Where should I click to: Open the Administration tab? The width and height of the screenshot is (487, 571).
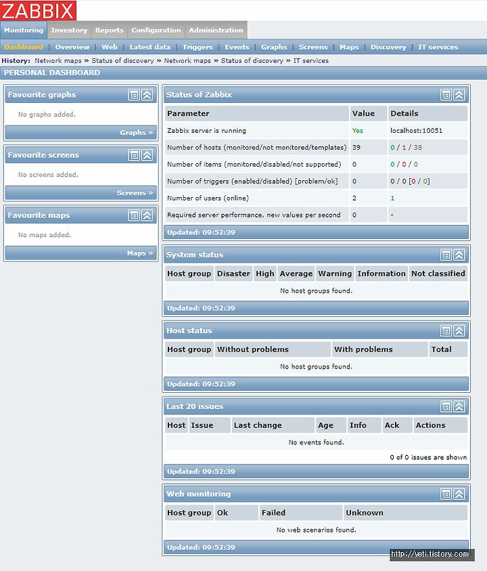[x=216, y=30]
